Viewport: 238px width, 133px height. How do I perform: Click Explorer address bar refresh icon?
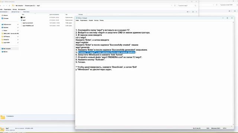(175, 6)
